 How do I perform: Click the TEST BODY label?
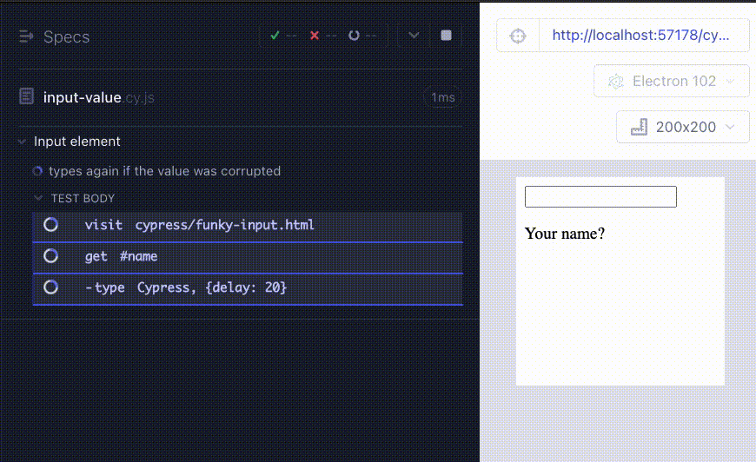[83, 199]
